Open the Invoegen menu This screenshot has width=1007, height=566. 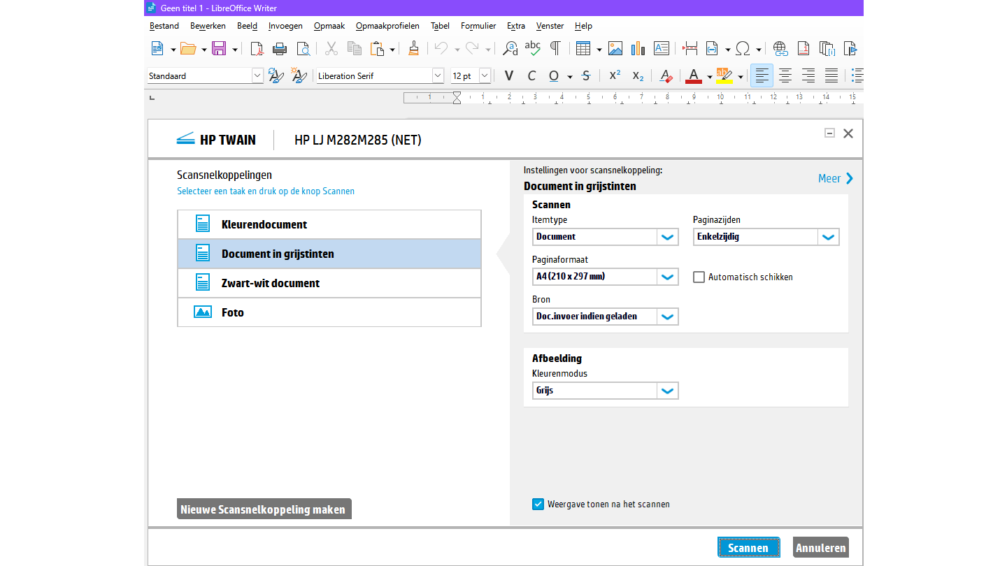[x=285, y=26]
